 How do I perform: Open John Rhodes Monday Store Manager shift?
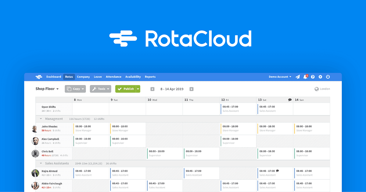click(91, 128)
